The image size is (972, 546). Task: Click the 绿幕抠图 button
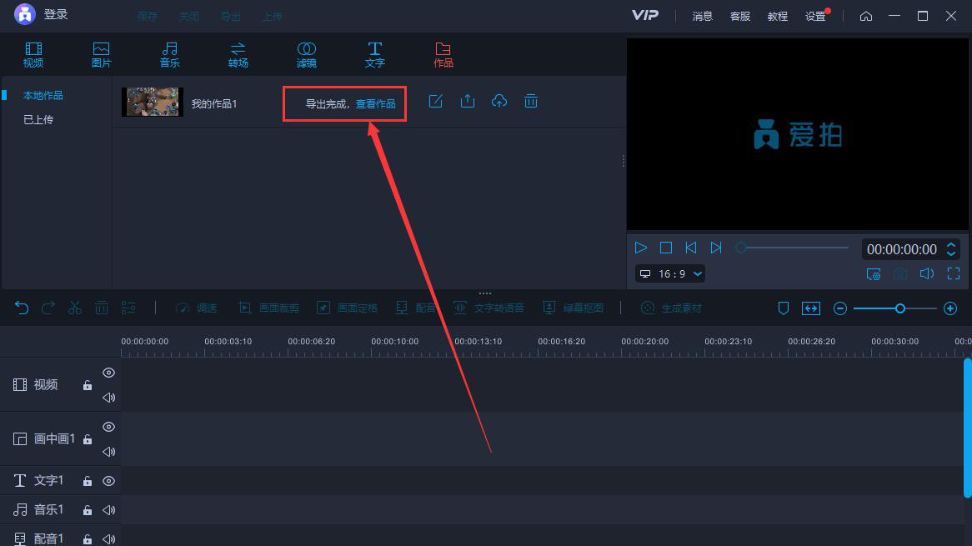[x=574, y=308]
